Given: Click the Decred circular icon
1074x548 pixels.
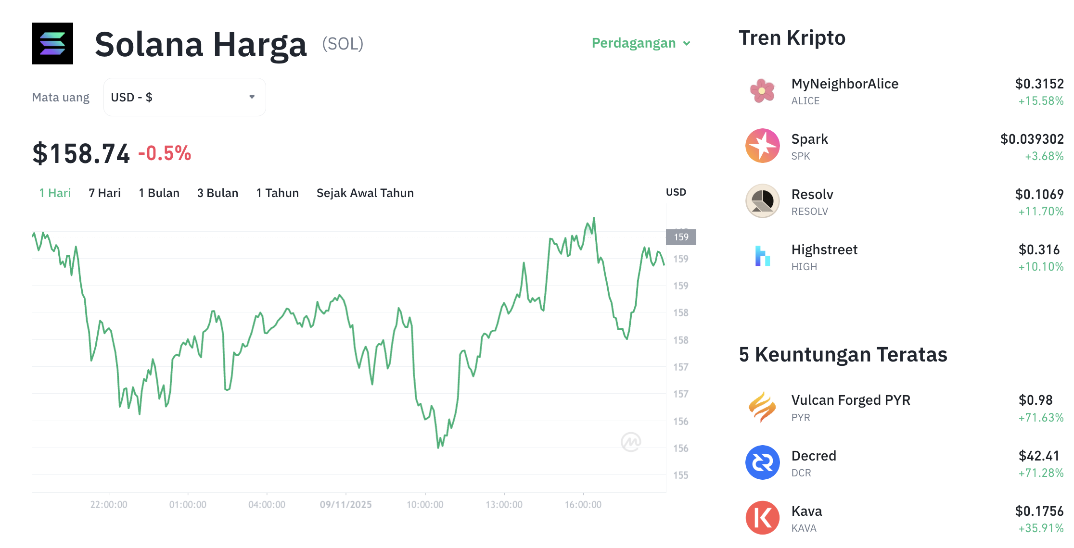Looking at the screenshot, I should point(762,462).
